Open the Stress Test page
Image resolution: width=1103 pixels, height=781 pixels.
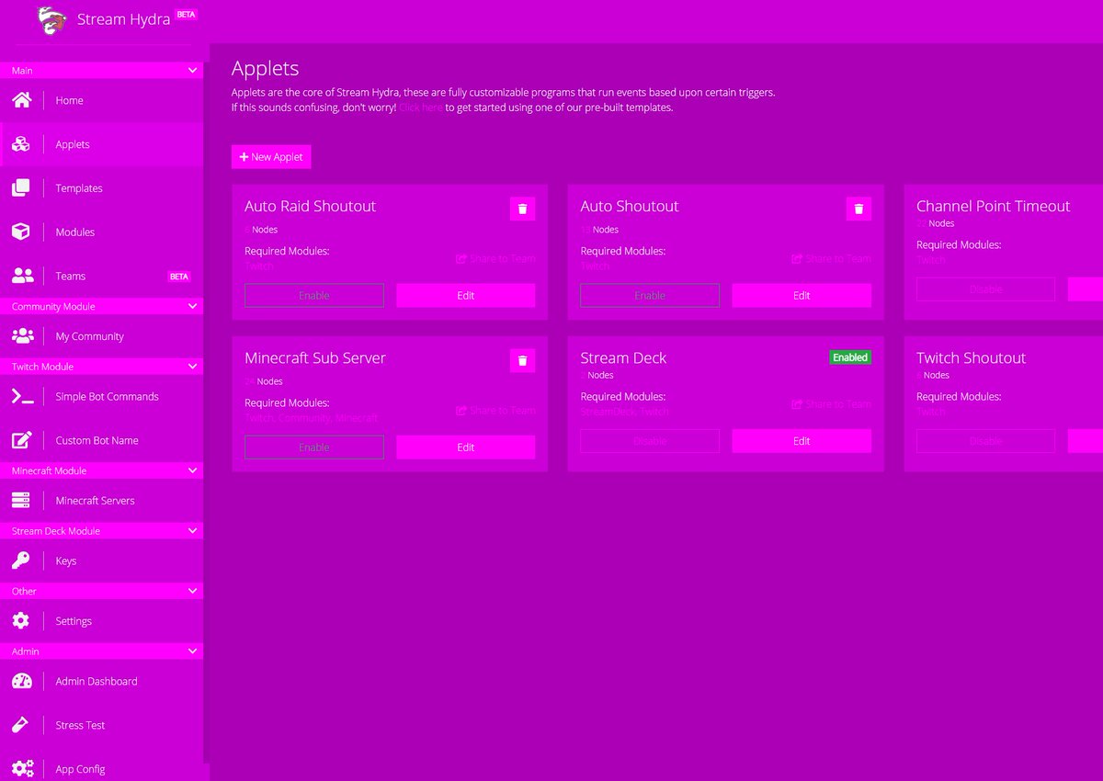[x=101, y=725]
